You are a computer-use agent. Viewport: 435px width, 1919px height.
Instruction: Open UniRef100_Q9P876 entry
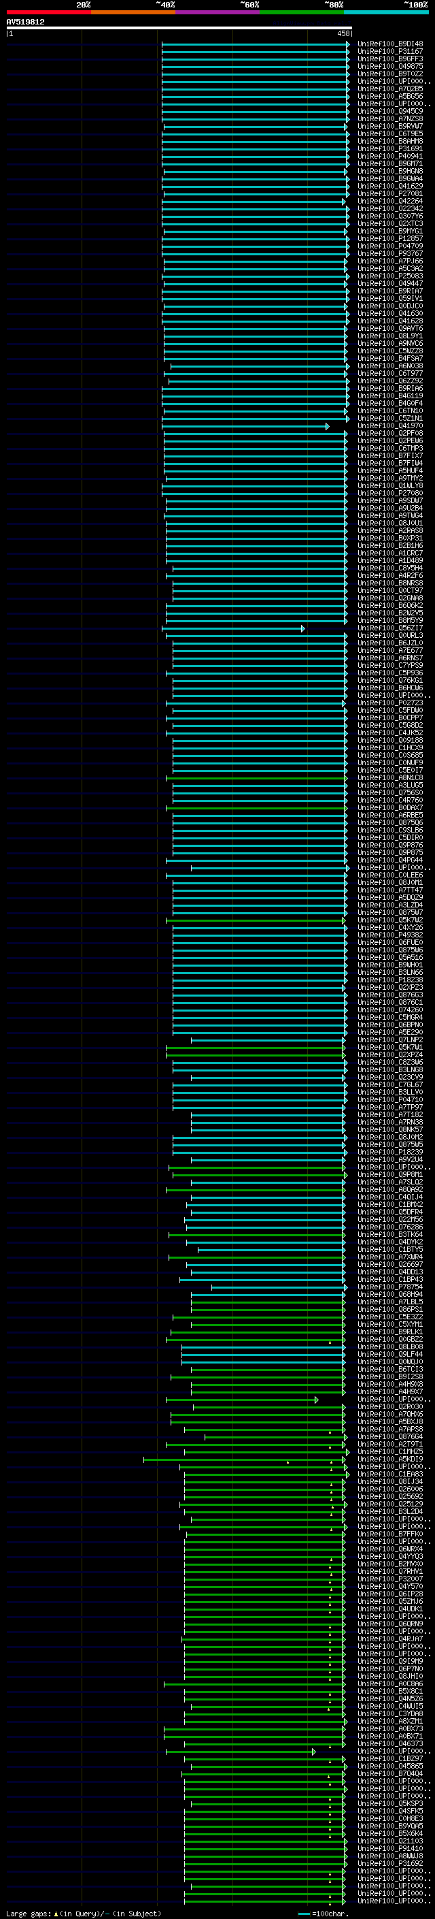(390, 845)
